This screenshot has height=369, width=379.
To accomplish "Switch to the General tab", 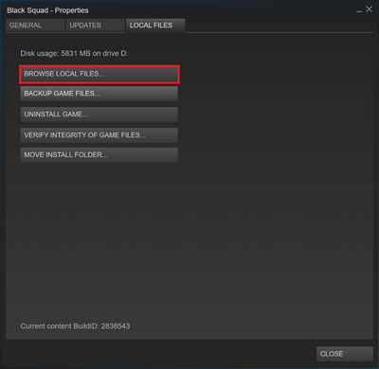I will tap(35, 26).
